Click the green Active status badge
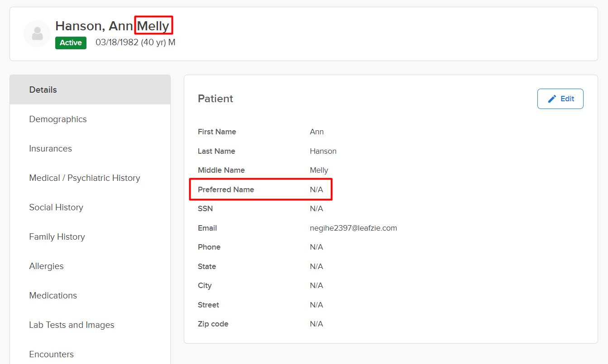 pyautogui.click(x=71, y=43)
